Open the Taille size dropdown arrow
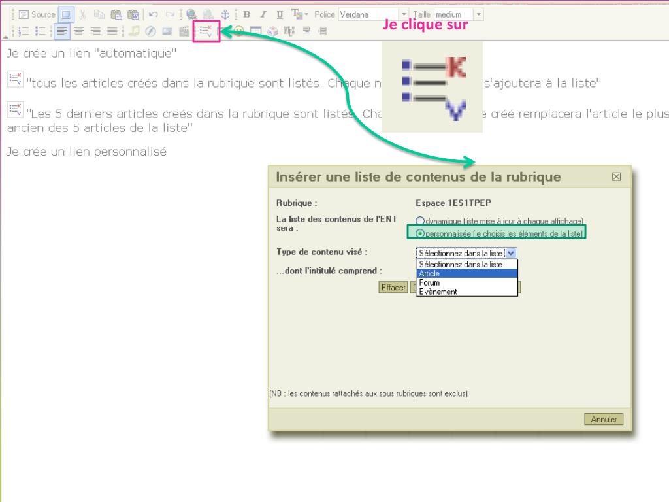Image resolution: width=669 pixels, height=502 pixels. 478,14
